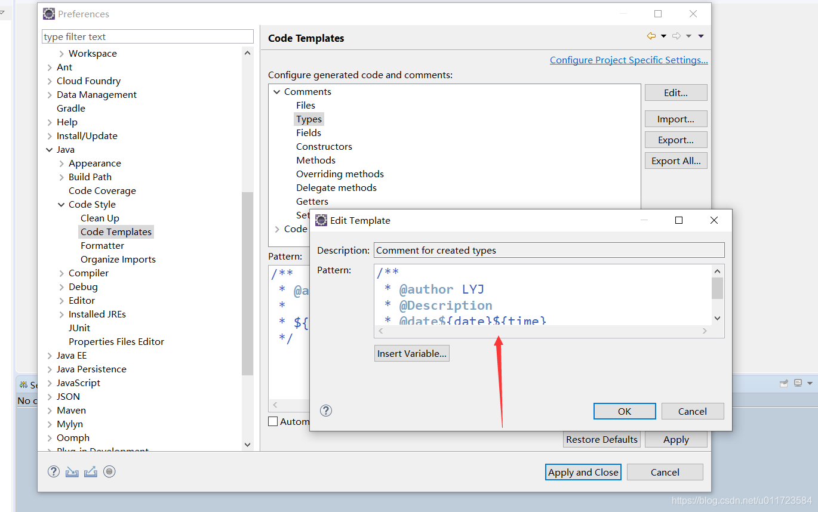Click the Eclipse icon in Preferences title bar
Viewport: 818px width, 512px height.
tap(49, 14)
